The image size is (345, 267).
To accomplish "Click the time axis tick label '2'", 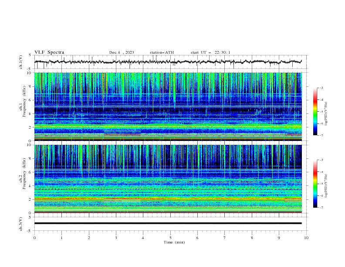I will coord(89,238).
